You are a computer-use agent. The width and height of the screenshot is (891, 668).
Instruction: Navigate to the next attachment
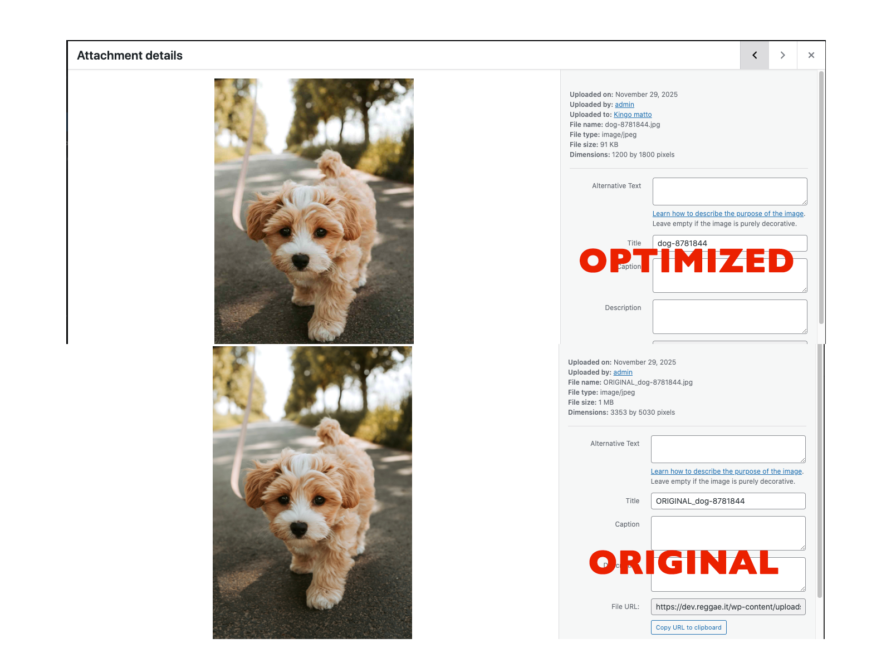(782, 55)
